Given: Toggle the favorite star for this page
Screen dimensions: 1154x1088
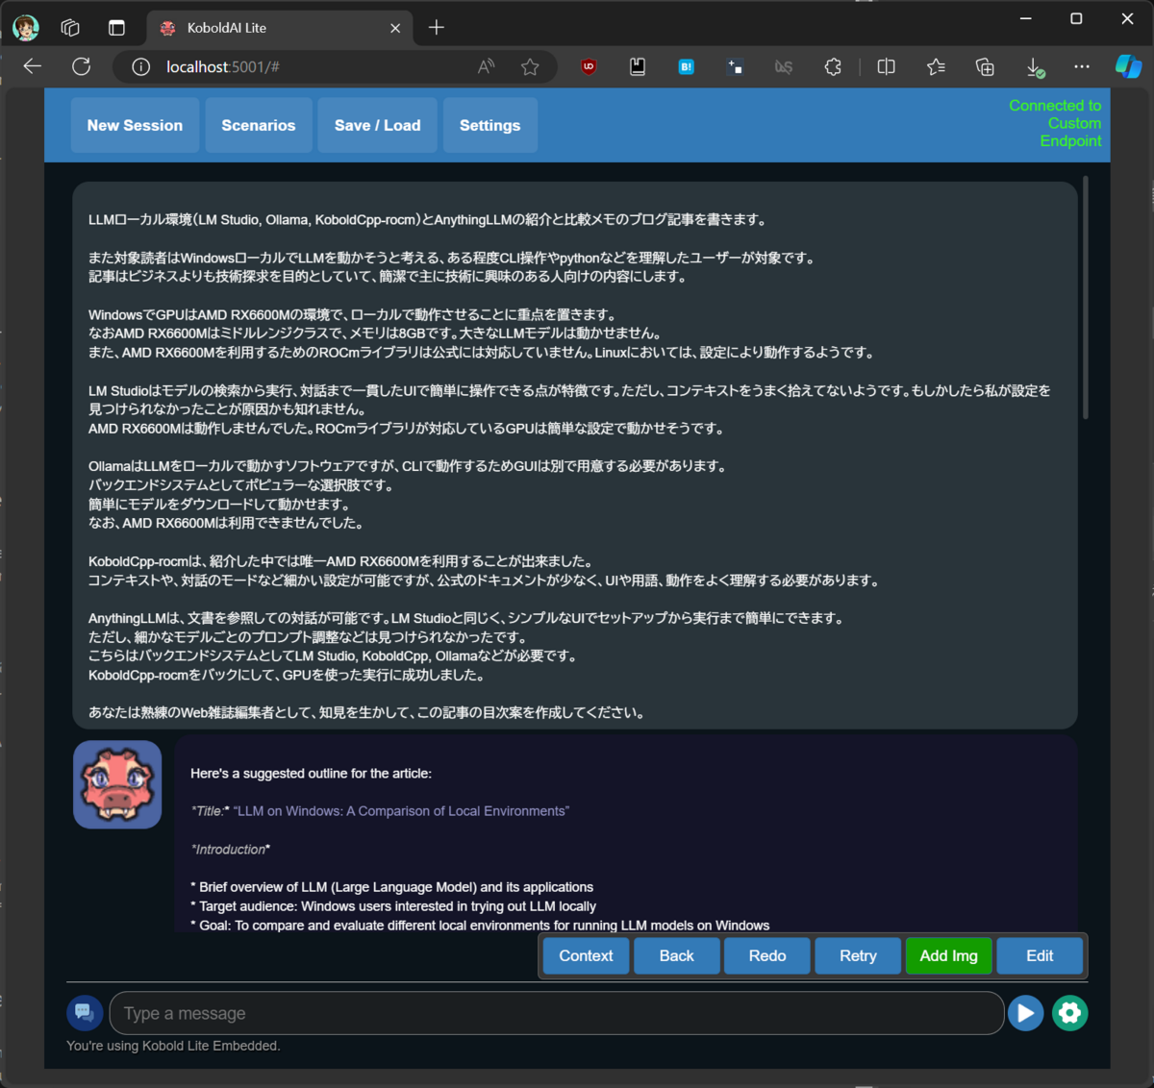Looking at the screenshot, I should click(x=530, y=66).
